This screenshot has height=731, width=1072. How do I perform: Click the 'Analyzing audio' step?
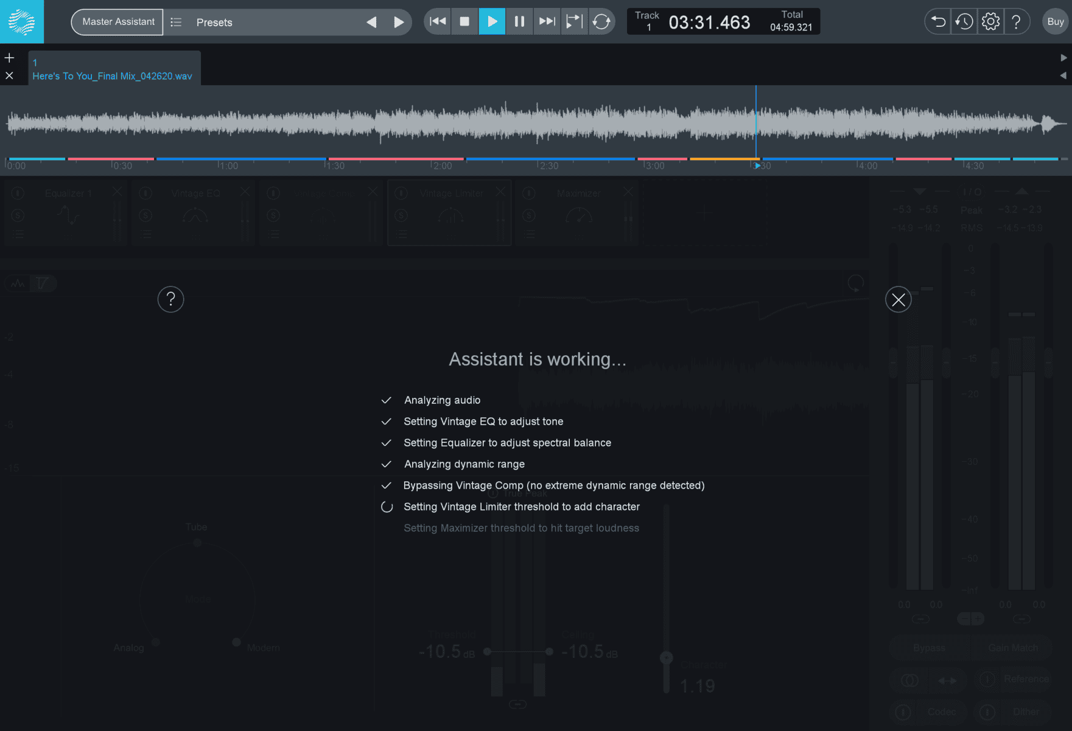coord(443,400)
